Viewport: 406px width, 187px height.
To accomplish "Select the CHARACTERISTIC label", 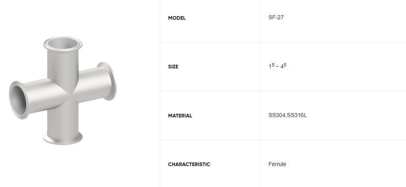I will 189,164.
